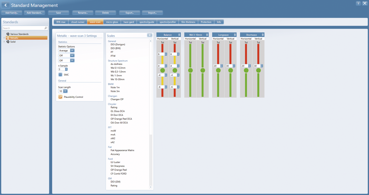Image resolution: width=369 pixels, height=195 pixels.
Task: Click the Shortwave panel trash icon
Action: [x=263, y=35]
